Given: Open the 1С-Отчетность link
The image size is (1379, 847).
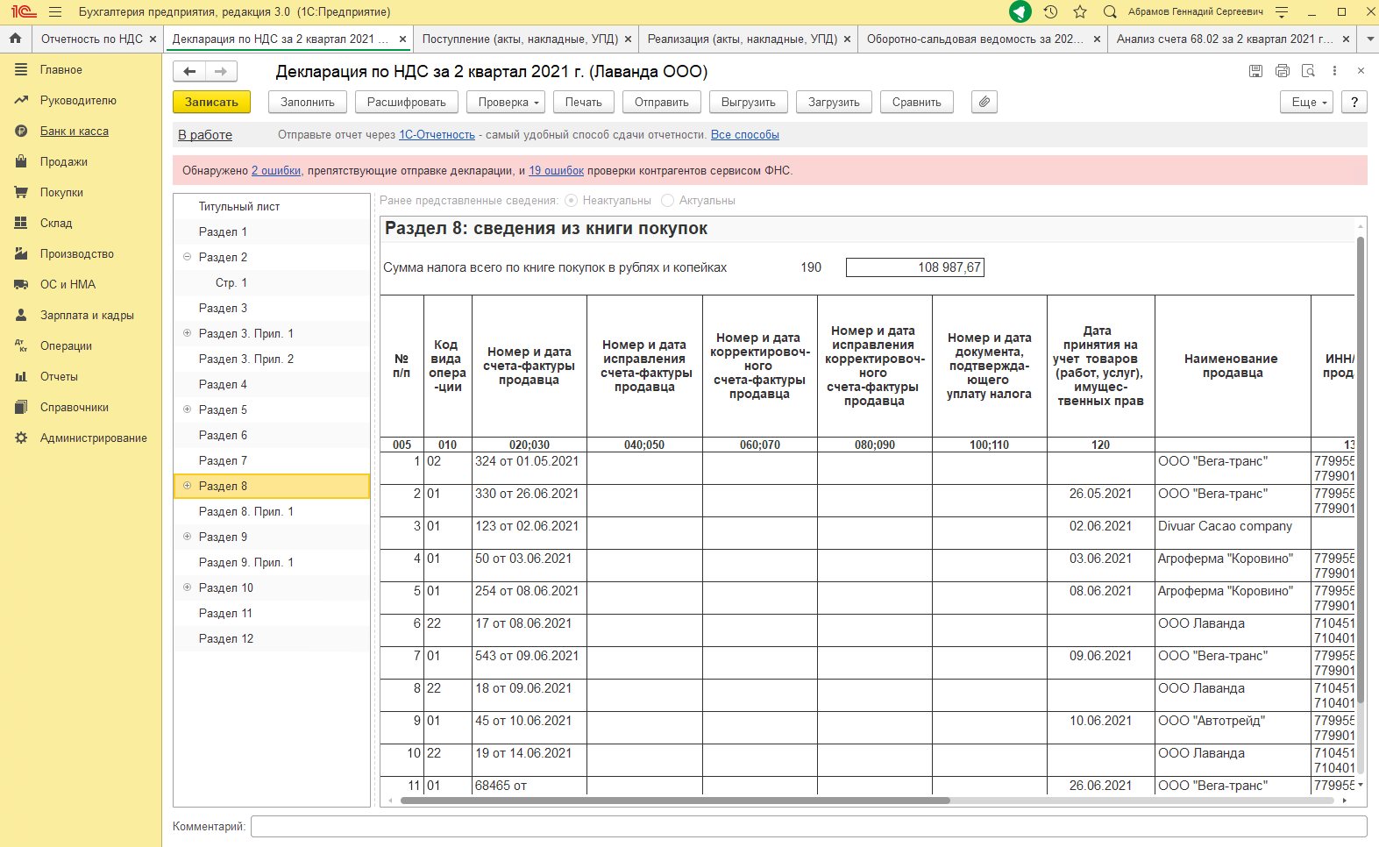Looking at the screenshot, I should click(x=437, y=135).
